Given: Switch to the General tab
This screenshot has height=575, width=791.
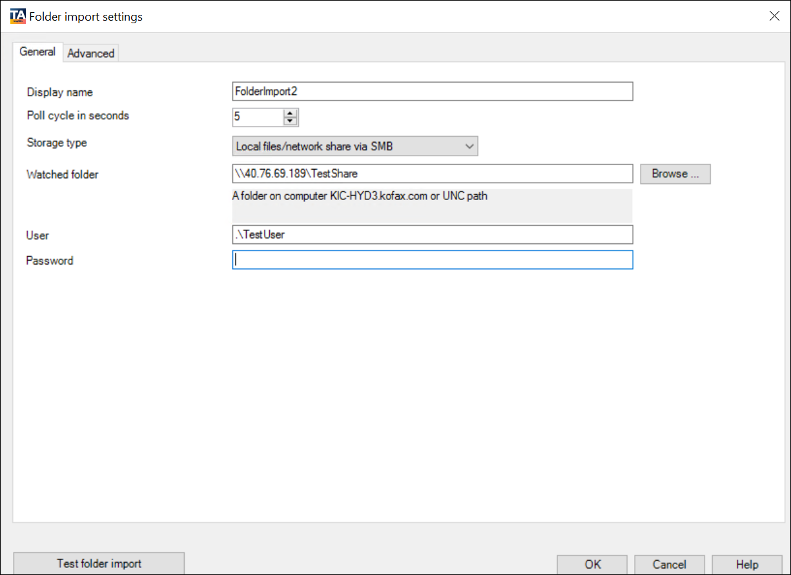Looking at the screenshot, I should point(37,52).
